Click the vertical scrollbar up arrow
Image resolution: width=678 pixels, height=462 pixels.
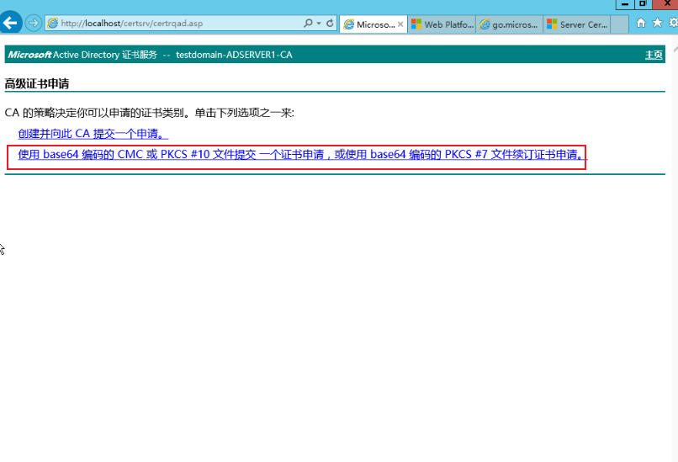coord(675,49)
